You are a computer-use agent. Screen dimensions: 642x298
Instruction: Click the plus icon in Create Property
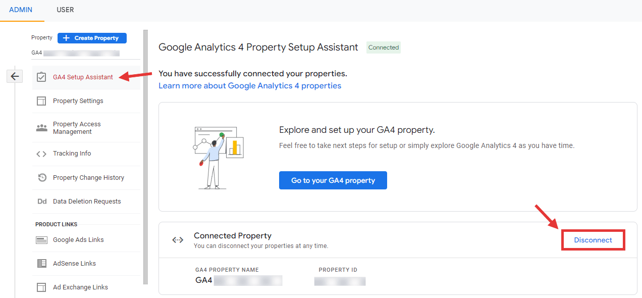coord(66,38)
